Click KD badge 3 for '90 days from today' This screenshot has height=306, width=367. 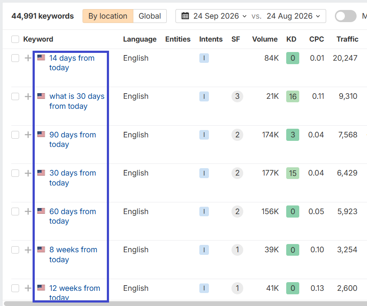tap(293, 135)
